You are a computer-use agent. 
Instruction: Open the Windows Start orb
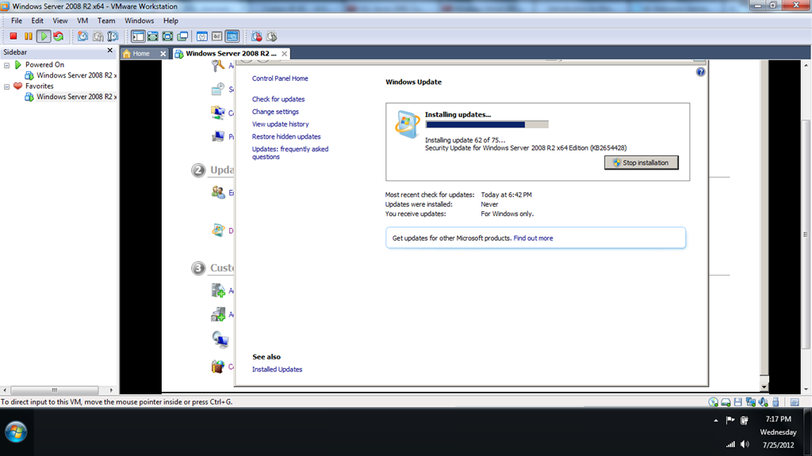(x=16, y=432)
